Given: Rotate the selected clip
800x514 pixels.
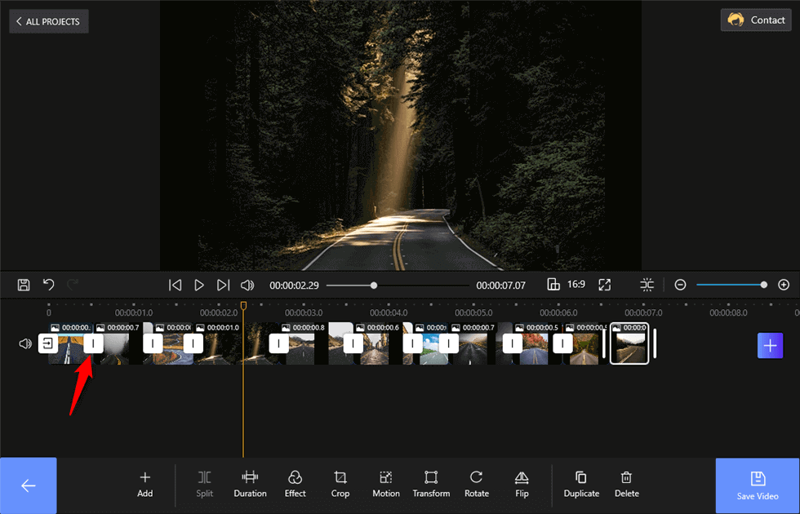Looking at the screenshot, I should coord(477,485).
